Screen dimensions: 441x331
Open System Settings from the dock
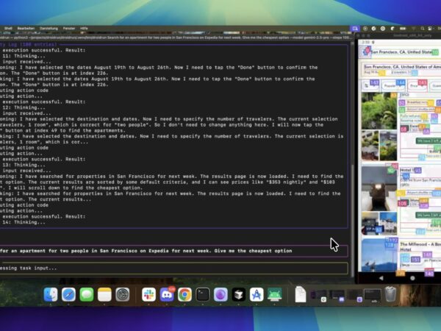click(x=123, y=294)
